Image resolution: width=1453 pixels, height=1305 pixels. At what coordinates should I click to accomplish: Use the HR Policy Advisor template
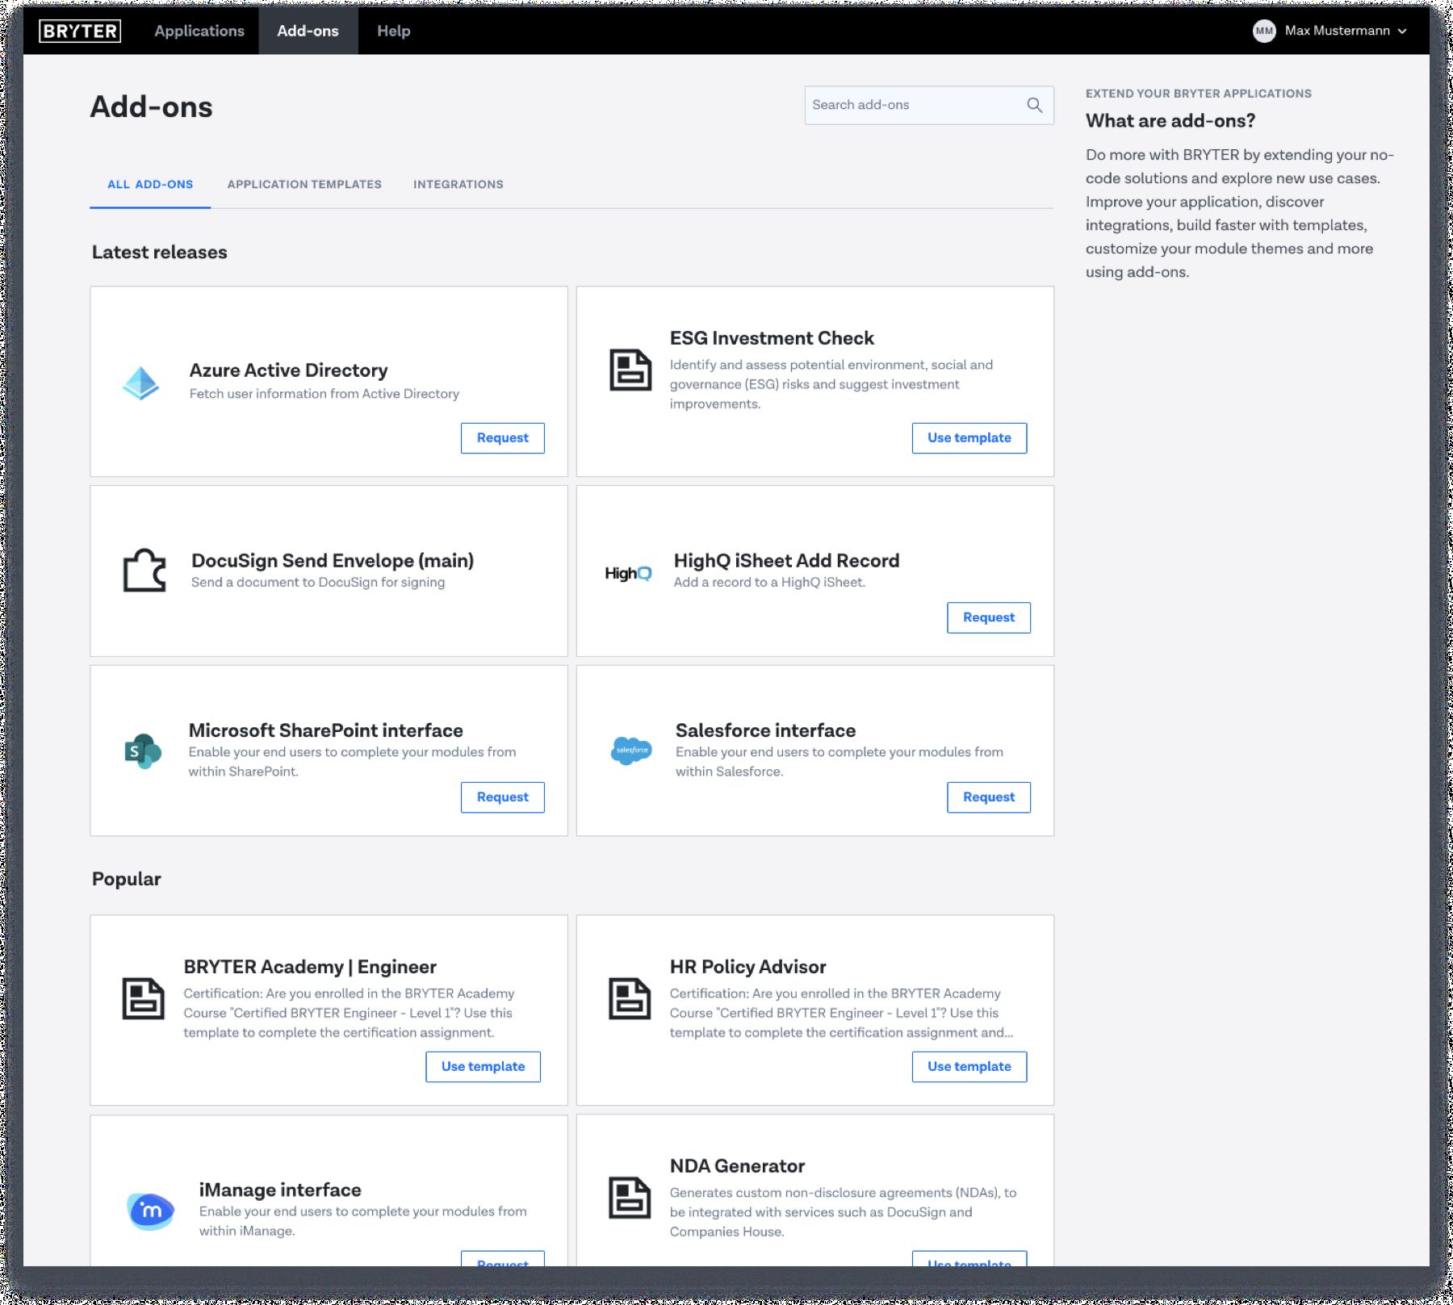coord(969,1067)
